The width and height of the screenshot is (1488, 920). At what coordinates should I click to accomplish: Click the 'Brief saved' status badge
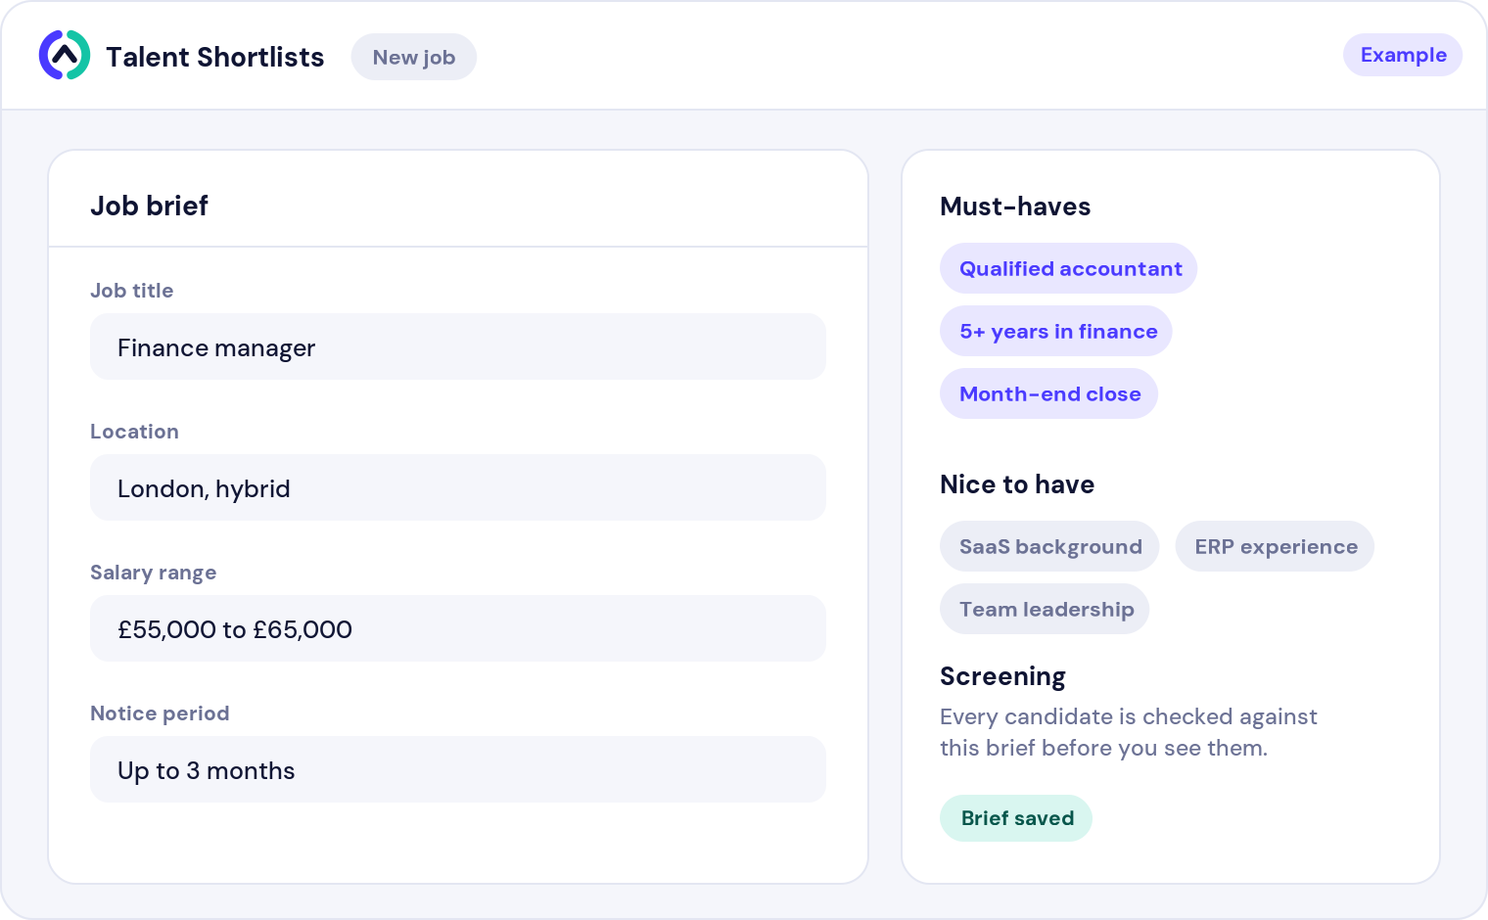coord(1016,818)
